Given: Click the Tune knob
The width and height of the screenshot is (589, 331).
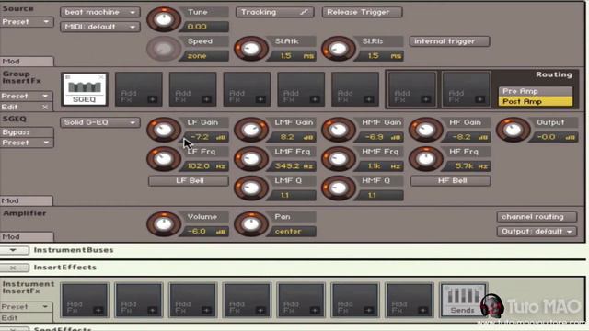Looking at the screenshot, I should pos(164,19).
